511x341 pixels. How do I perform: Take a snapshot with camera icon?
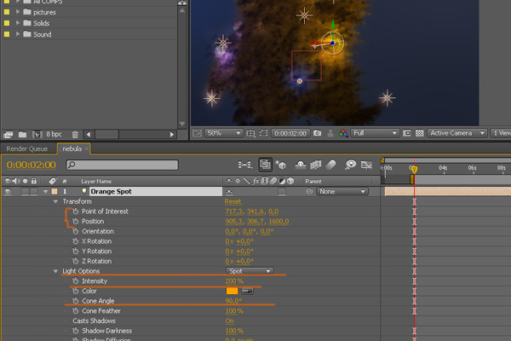click(317, 133)
